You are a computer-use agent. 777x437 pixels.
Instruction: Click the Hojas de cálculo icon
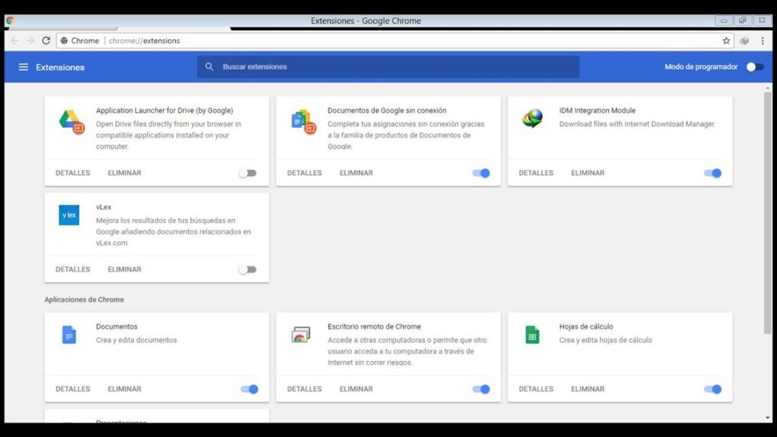coord(532,335)
